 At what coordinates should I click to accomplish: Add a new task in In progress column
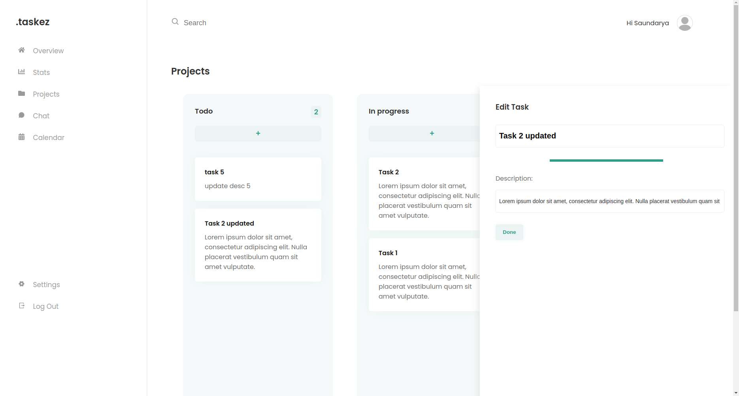click(x=432, y=133)
